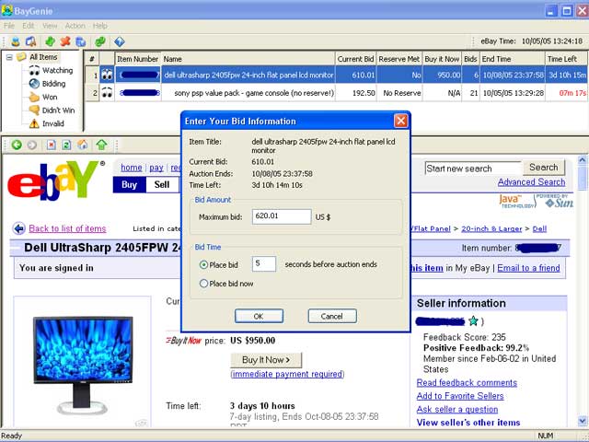Close the Enter Your Bid Information dialog
589x442 pixels.
[401, 121]
